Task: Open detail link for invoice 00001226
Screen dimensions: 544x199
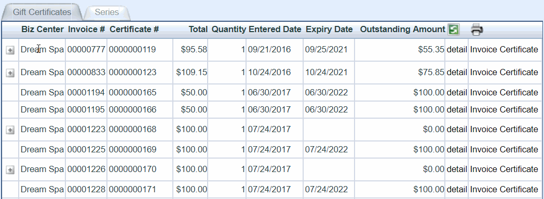Action: pos(457,169)
